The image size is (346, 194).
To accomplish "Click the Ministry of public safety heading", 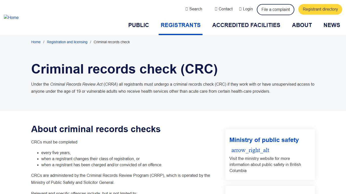I will tap(264, 140).
